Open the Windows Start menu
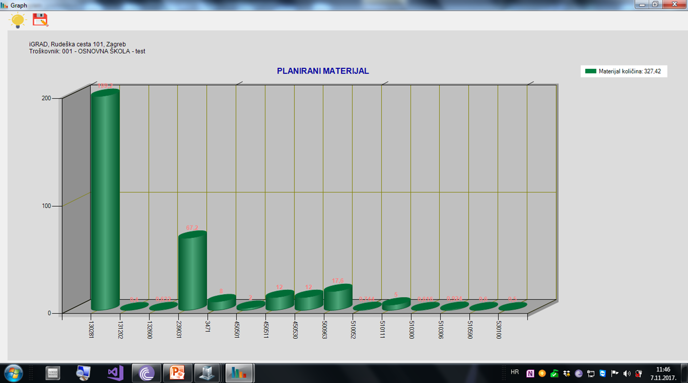This screenshot has height=383, width=688. point(14,373)
